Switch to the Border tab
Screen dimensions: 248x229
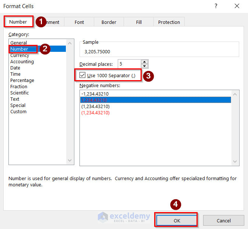[109, 22]
